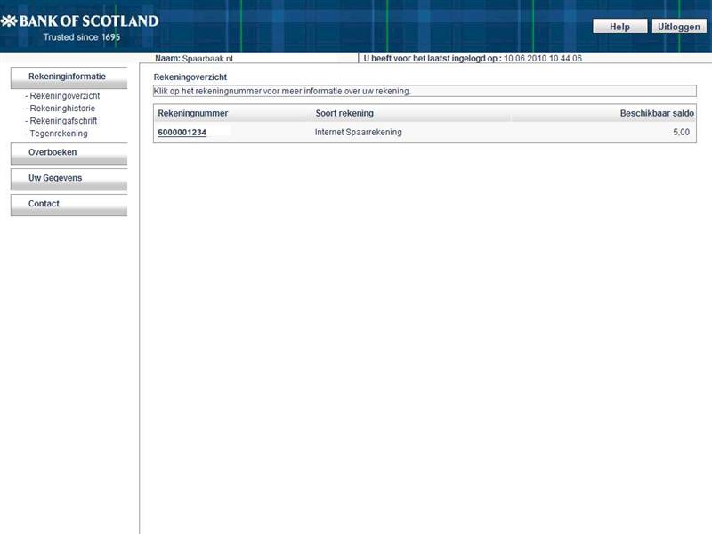Click Soort rekening column header
The height and width of the screenshot is (534, 712).
(344, 113)
